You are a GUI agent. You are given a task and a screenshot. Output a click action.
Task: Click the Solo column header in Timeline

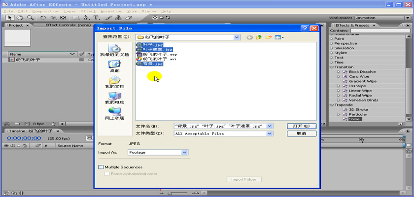pyautogui.click(x=18, y=146)
